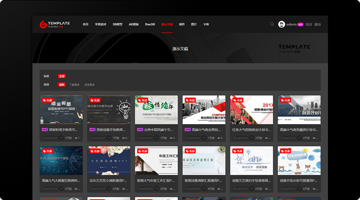This screenshot has width=360, height=200.
Task: Open the 字体 navigation item
Action: [206, 24]
